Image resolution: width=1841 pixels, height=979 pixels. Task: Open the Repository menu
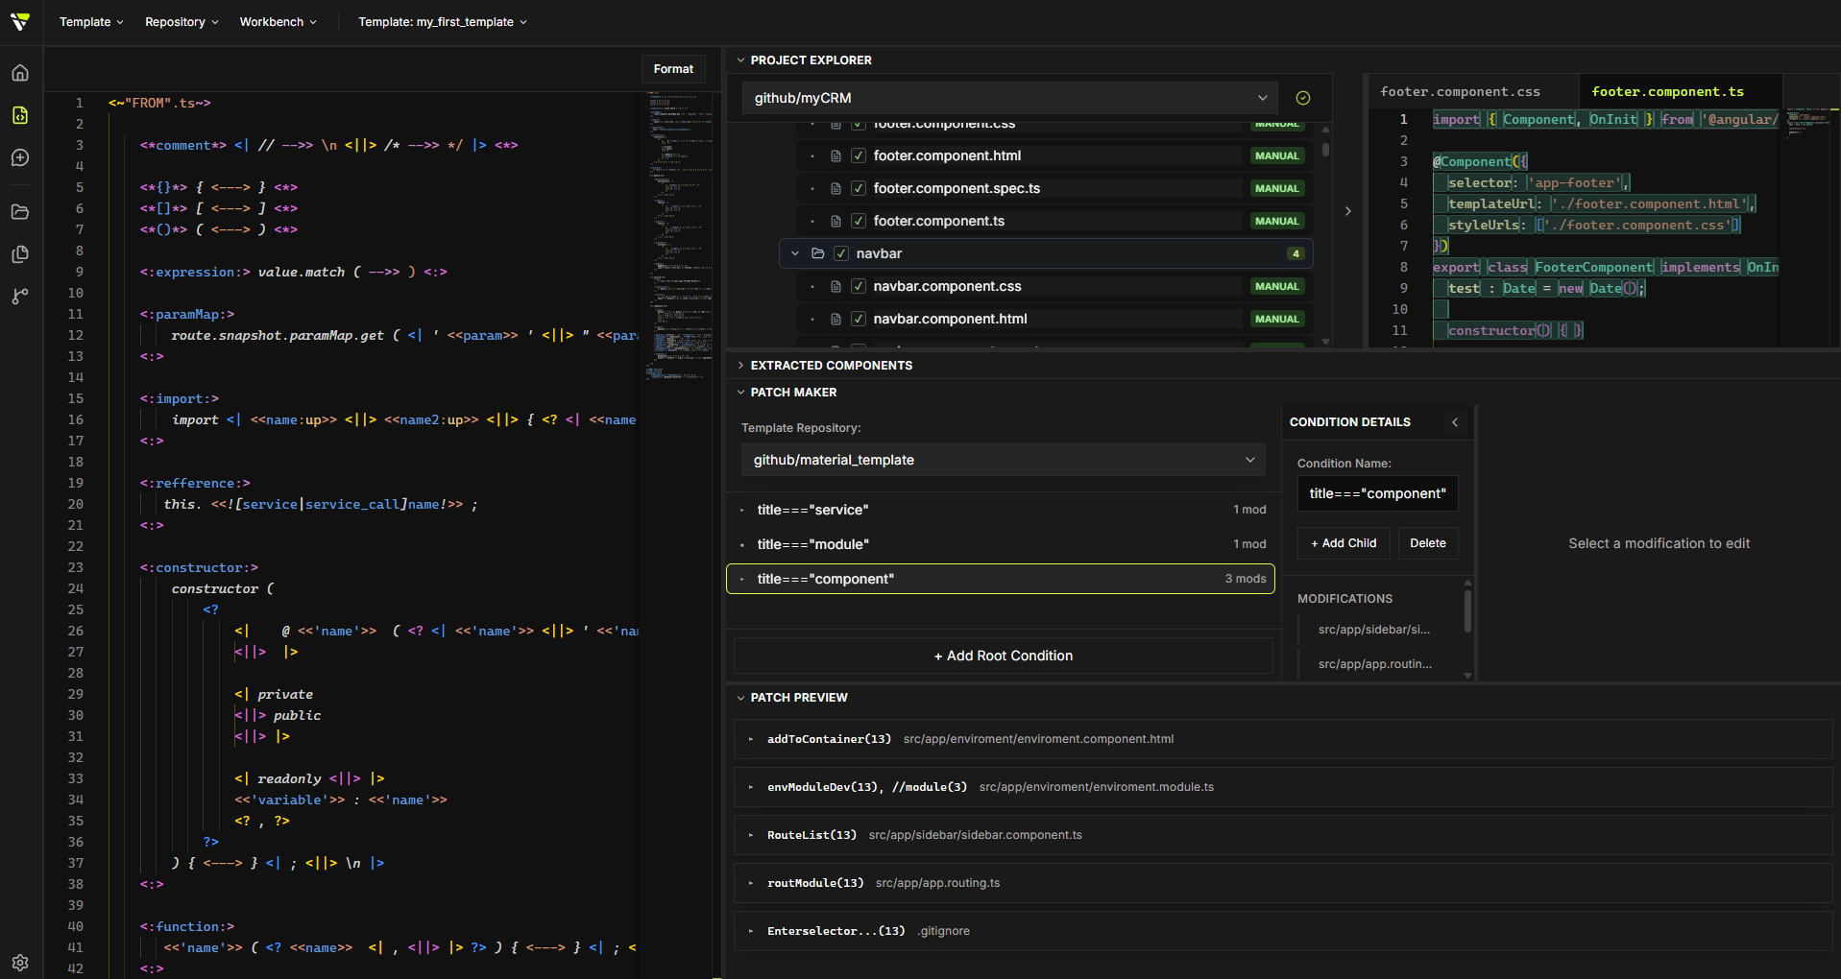point(182,22)
